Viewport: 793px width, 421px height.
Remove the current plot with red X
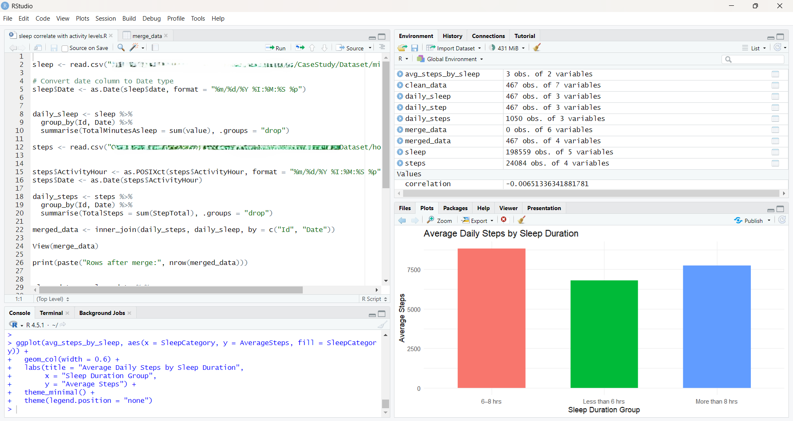[504, 220]
